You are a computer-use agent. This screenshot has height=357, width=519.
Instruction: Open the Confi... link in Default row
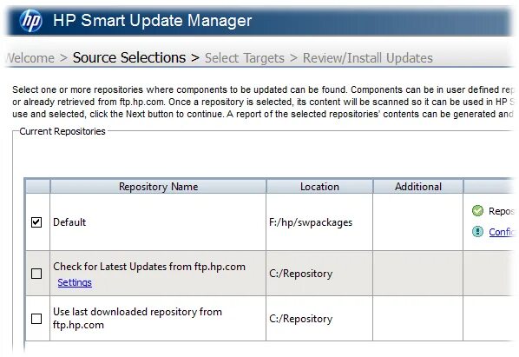502,232
